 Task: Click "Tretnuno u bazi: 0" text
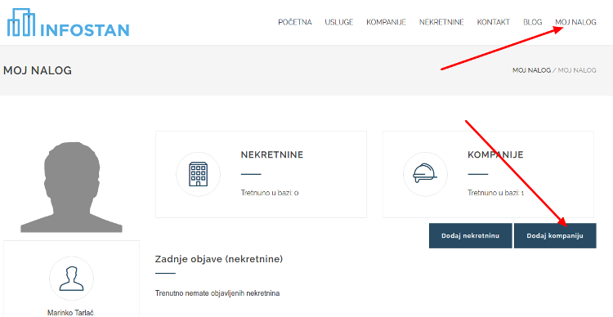click(x=270, y=193)
